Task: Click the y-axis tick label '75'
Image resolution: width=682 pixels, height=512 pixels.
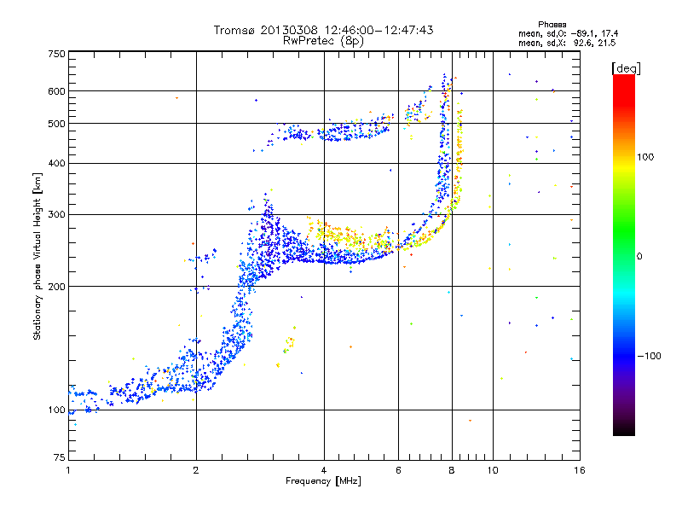Action: pos(60,457)
